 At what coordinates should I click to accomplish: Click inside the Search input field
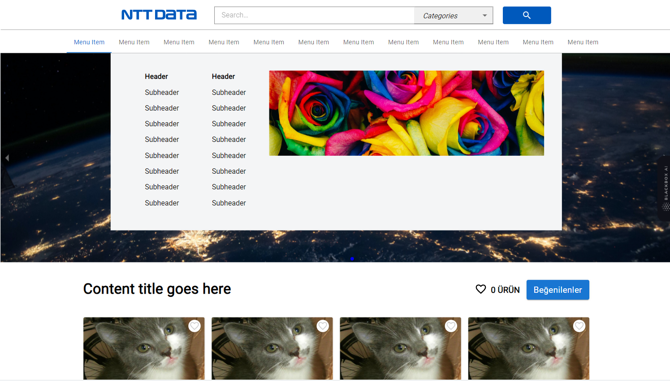(x=314, y=15)
